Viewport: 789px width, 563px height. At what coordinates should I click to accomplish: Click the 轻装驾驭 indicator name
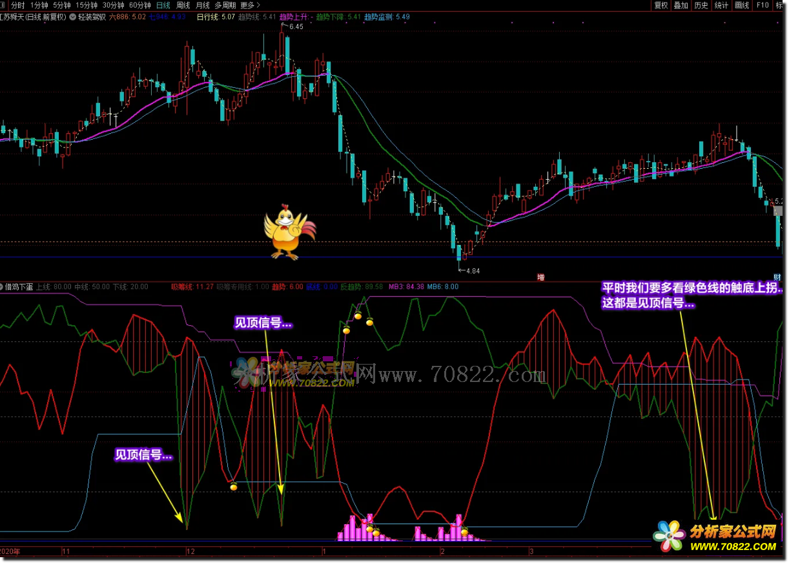(92, 17)
